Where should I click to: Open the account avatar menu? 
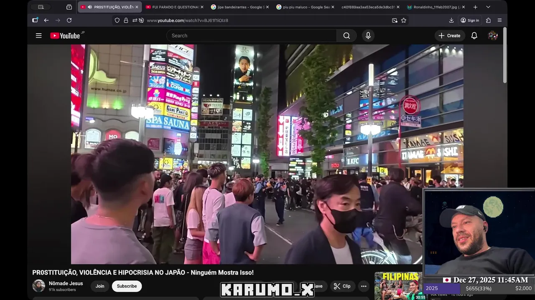(x=493, y=36)
